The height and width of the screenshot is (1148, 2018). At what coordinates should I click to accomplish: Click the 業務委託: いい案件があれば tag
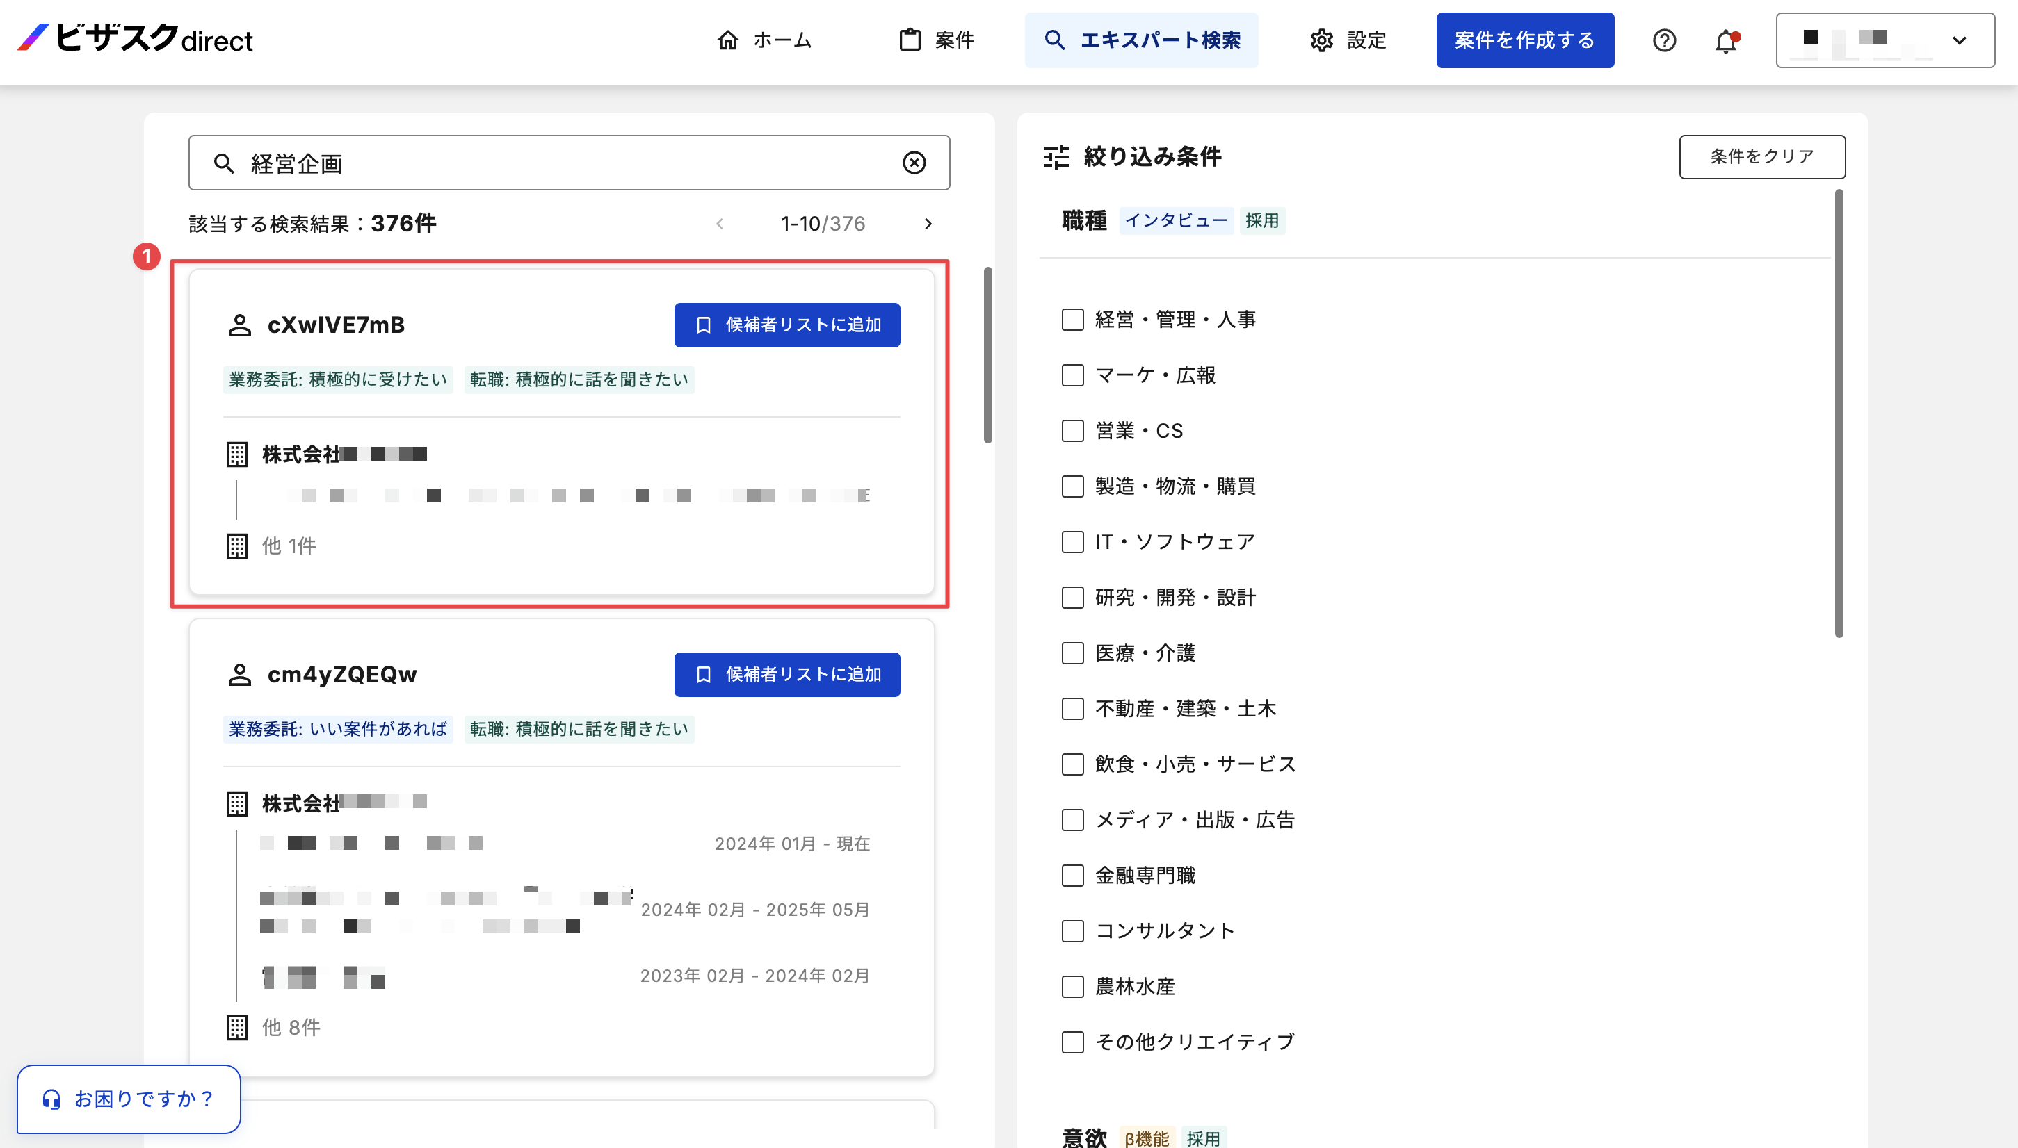[x=338, y=728]
